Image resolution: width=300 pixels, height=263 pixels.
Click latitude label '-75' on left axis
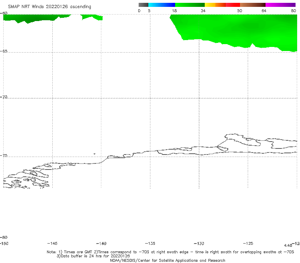click(x=4, y=155)
